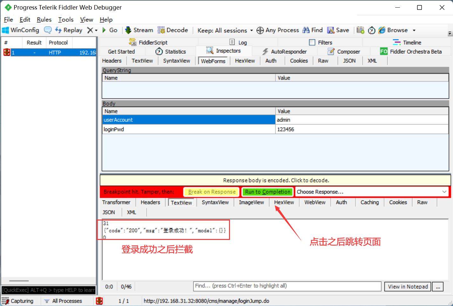Select the response Caching tab

tap(369, 202)
